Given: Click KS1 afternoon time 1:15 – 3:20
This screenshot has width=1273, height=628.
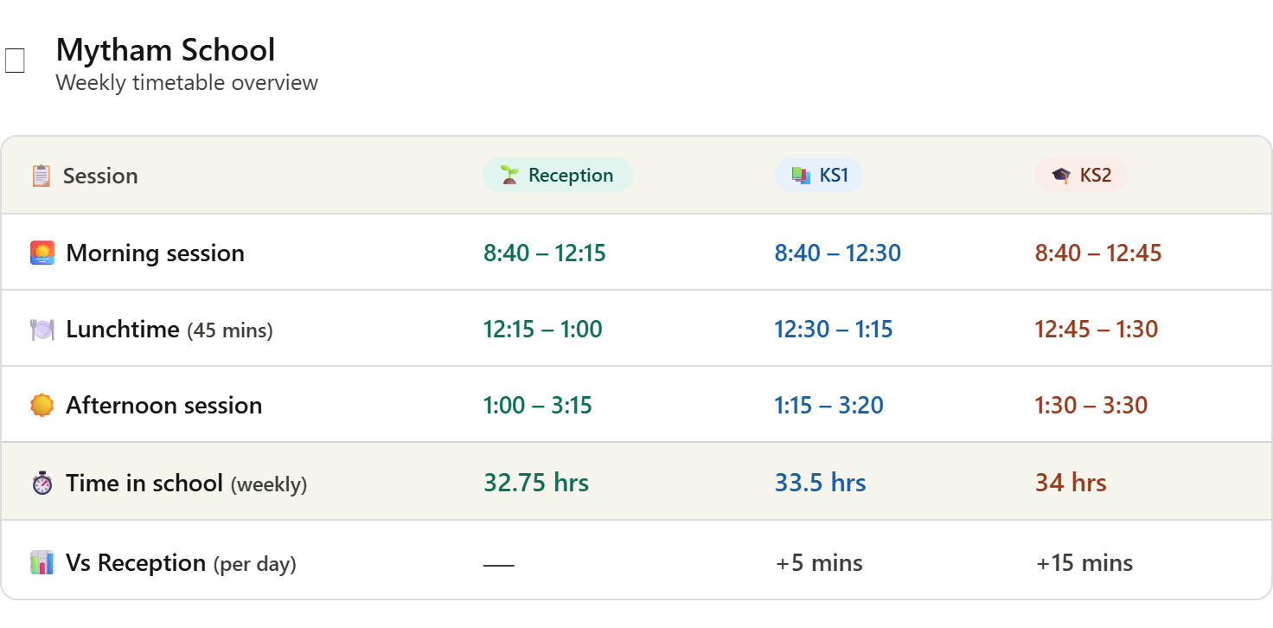Looking at the screenshot, I should [x=829, y=405].
